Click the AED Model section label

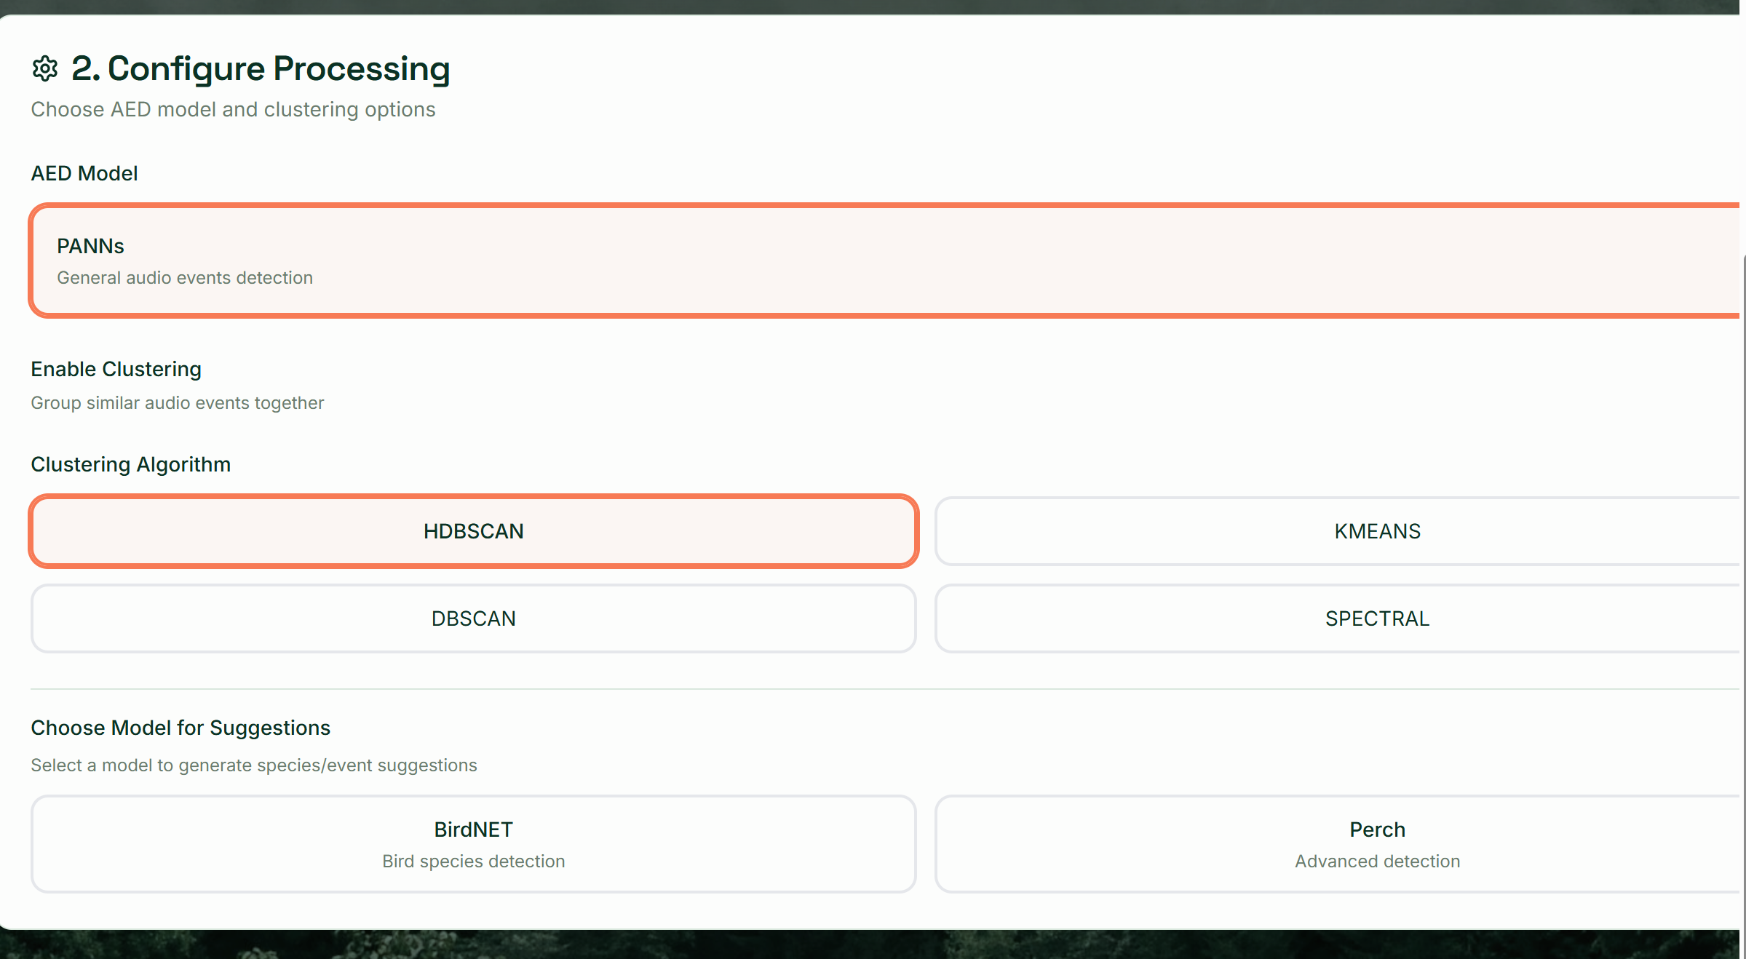pyautogui.click(x=84, y=173)
